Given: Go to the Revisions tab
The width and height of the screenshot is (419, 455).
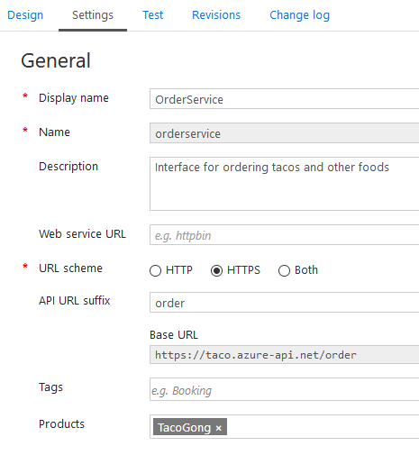Looking at the screenshot, I should point(216,15).
